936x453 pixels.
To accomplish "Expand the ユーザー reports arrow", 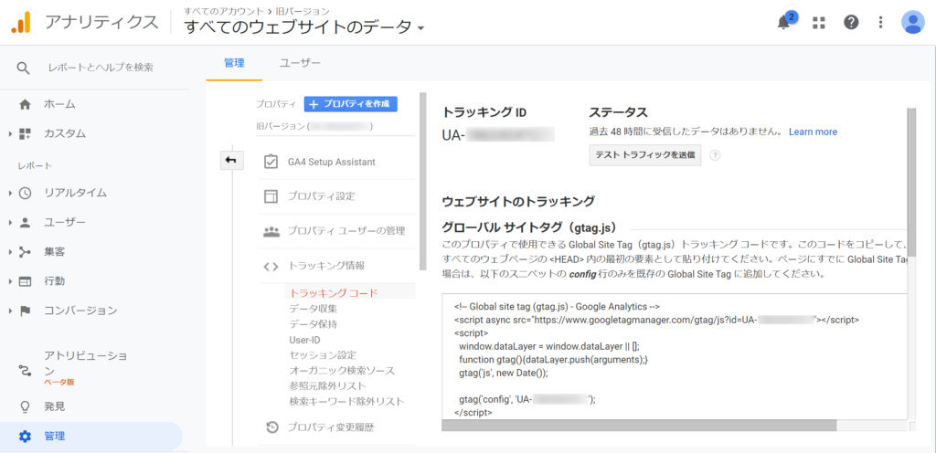I will (11, 222).
